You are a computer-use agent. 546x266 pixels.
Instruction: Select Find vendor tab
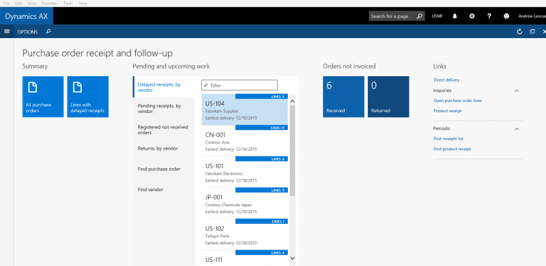[164, 189]
